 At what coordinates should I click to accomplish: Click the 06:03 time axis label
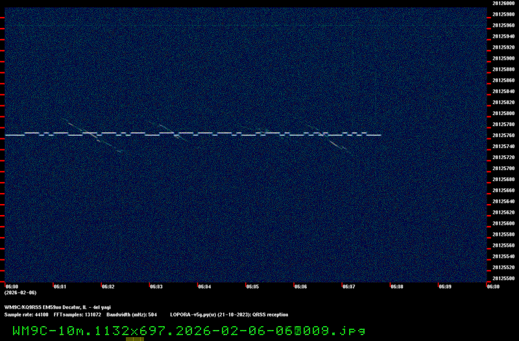pyautogui.click(x=156, y=286)
